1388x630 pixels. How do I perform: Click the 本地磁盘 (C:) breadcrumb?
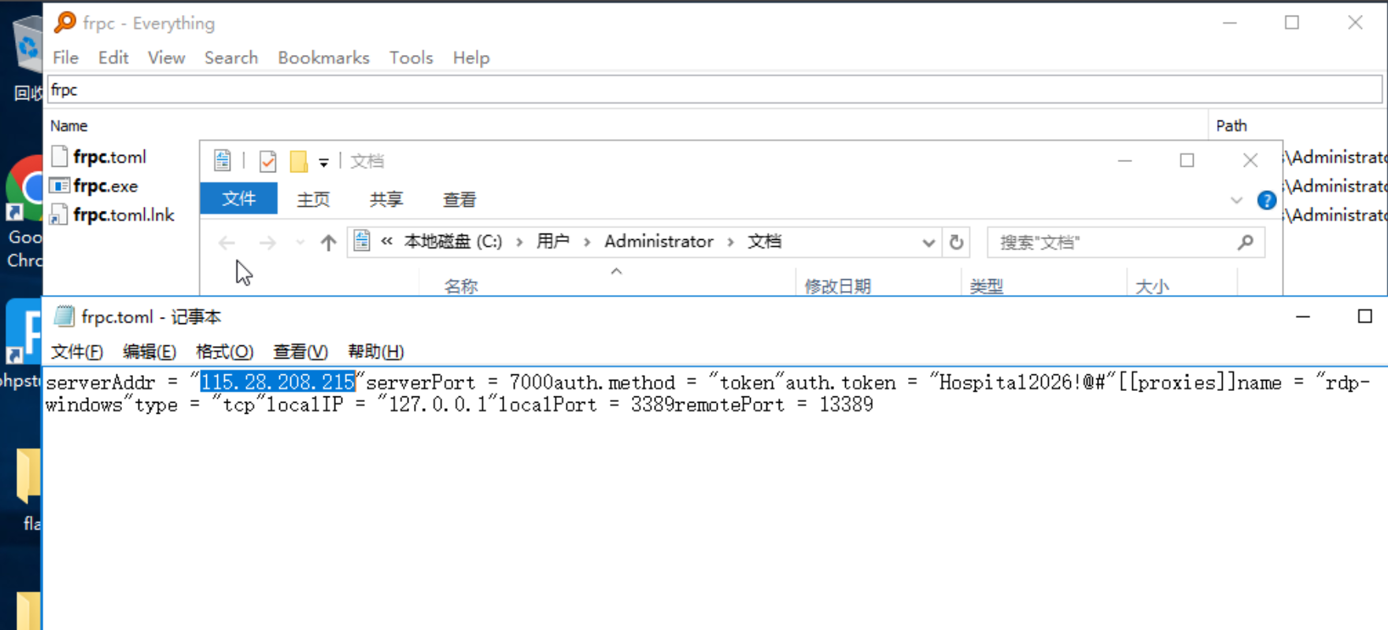click(453, 241)
